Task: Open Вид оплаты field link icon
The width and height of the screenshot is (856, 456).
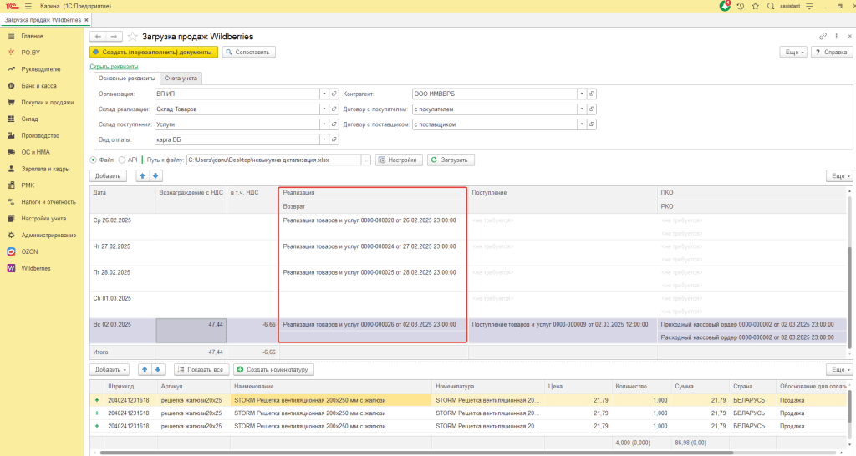Action: coord(334,139)
